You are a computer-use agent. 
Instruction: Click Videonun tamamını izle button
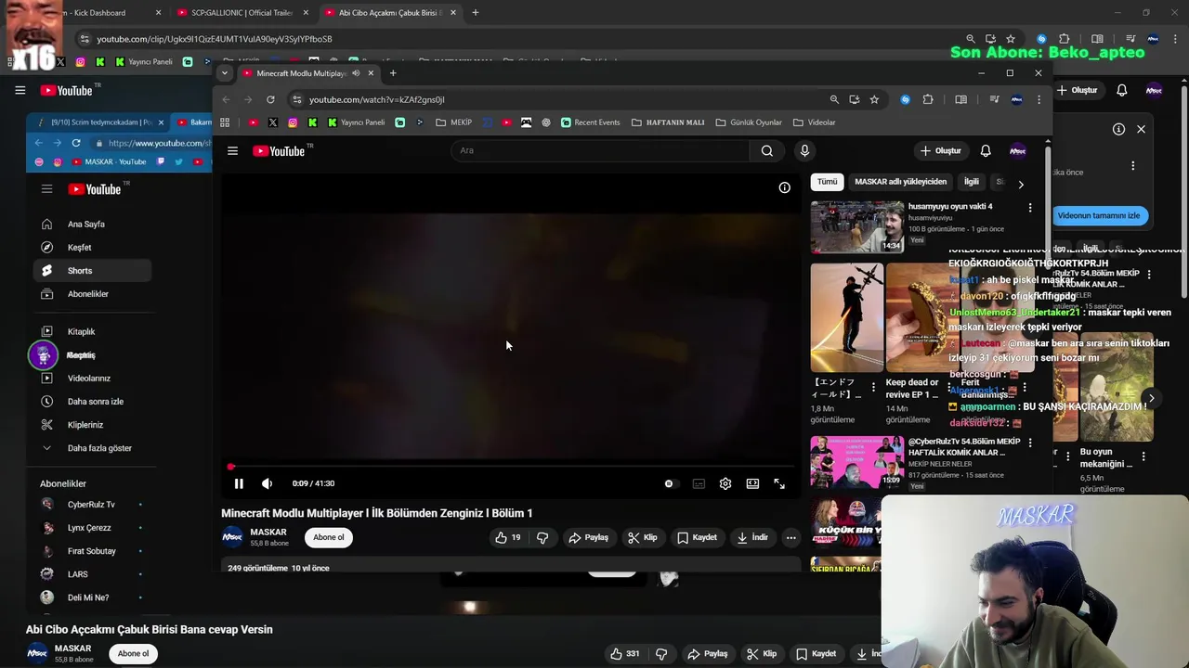click(x=1099, y=215)
